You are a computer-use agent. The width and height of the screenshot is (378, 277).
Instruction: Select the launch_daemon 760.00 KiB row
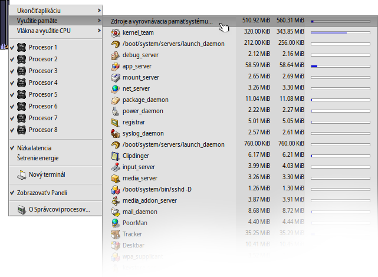(x=241, y=145)
